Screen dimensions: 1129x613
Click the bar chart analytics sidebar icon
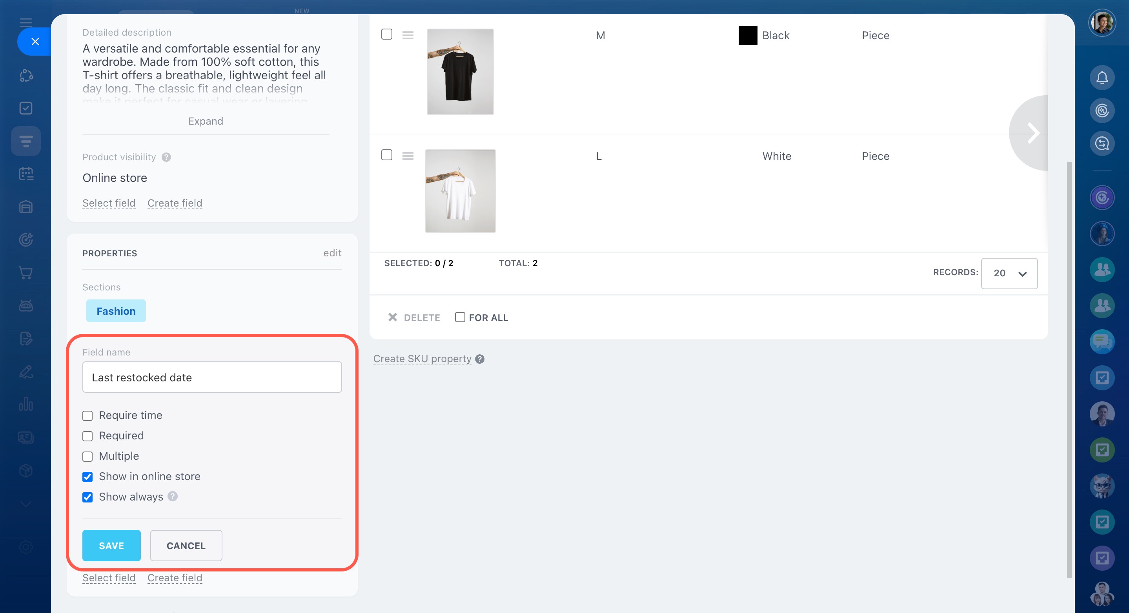pyautogui.click(x=26, y=404)
